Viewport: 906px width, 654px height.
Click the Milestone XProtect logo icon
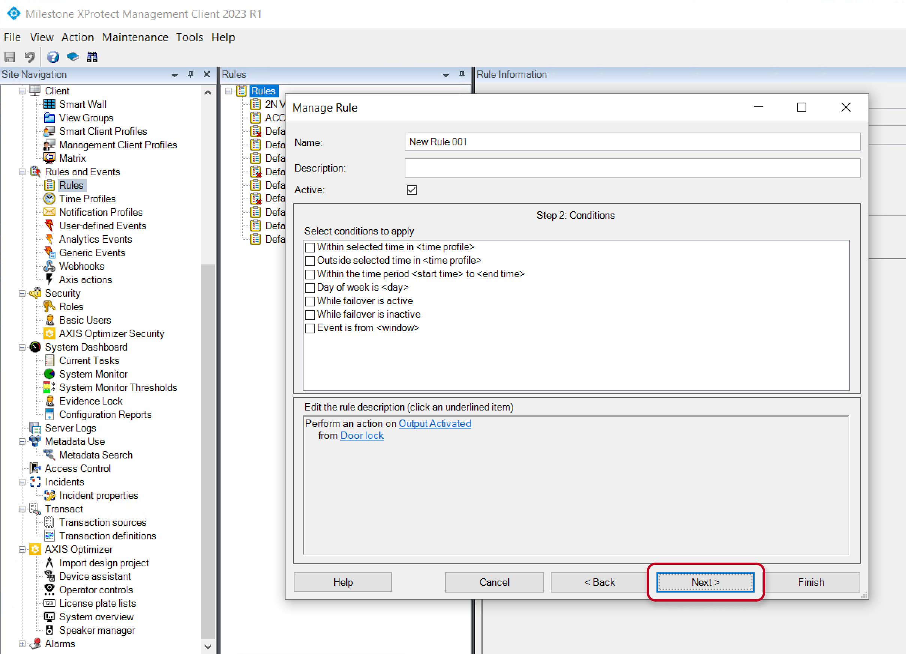click(x=13, y=13)
